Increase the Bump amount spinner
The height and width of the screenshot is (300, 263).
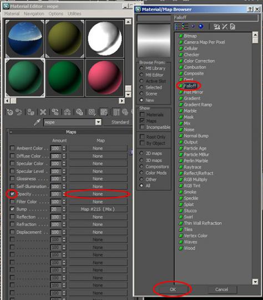coord(64,208)
